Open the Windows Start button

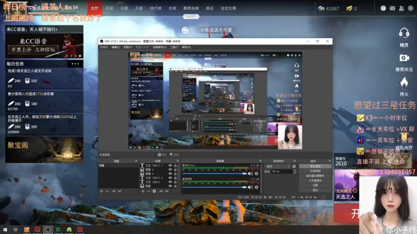pyautogui.click(x=5, y=229)
